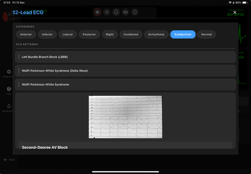251x174 pixels.
Task: Click the battery indicator in status bar
Action: 245,3
